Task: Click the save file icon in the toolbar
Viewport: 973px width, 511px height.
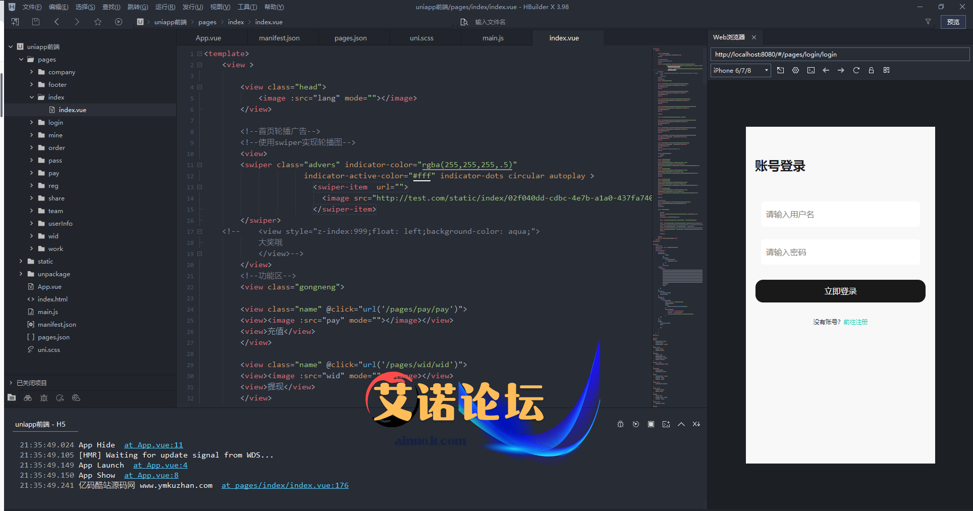Action: point(35,22)
